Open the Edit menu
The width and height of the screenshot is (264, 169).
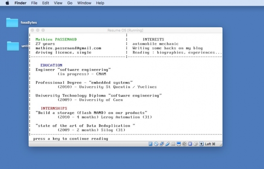[46, 3]
